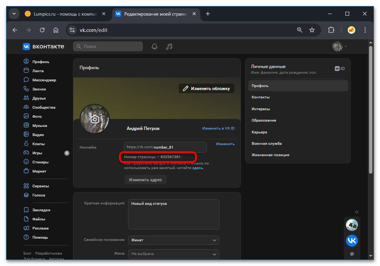Screen dimensions: 380x266
Task: Open Сообщества communities icon
Action: point(26,107)
